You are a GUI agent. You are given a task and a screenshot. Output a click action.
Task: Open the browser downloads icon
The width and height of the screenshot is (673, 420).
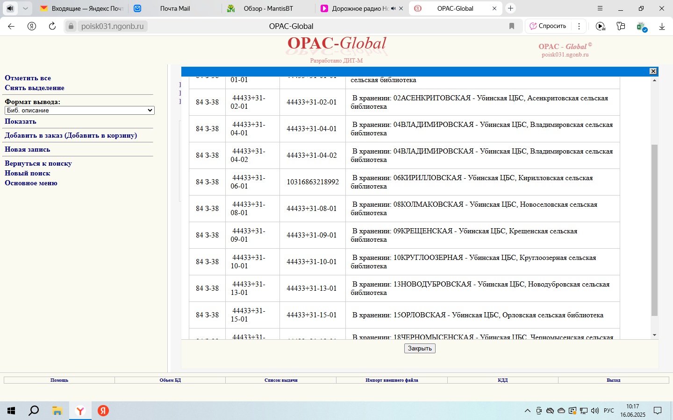[662, 26]
